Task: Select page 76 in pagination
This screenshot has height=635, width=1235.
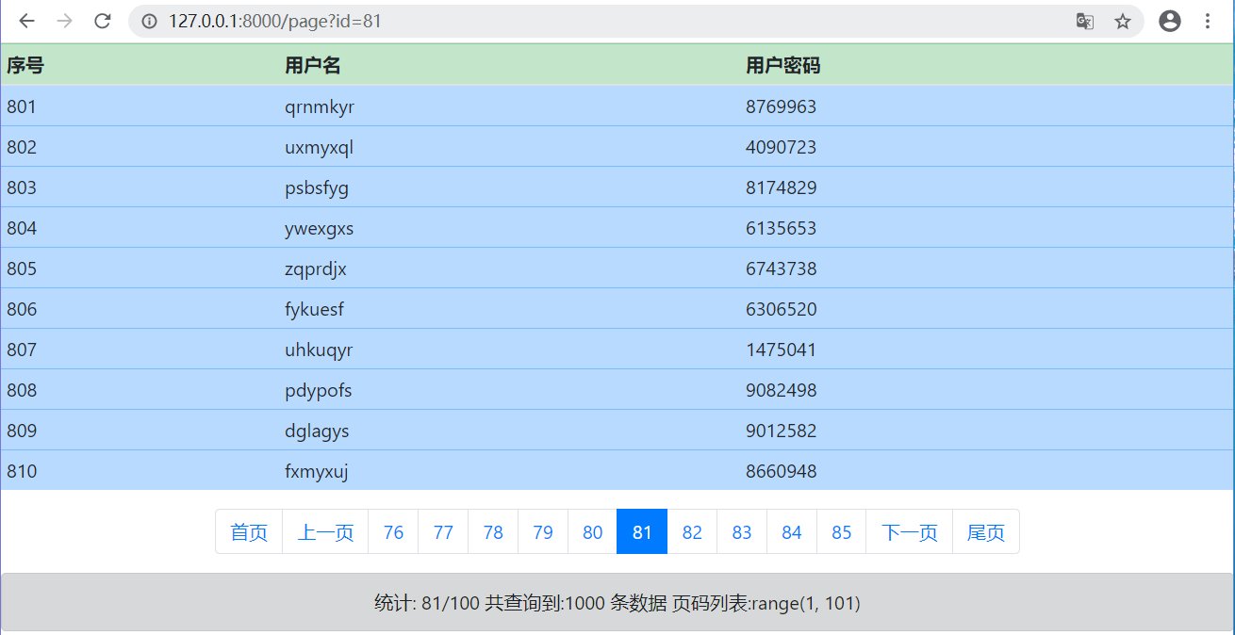Action: (393, 532)
